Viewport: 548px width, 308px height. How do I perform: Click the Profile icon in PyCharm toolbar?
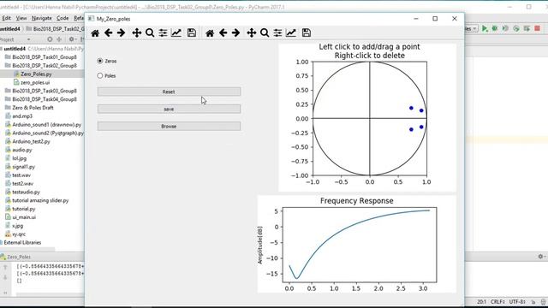point(516,28)
